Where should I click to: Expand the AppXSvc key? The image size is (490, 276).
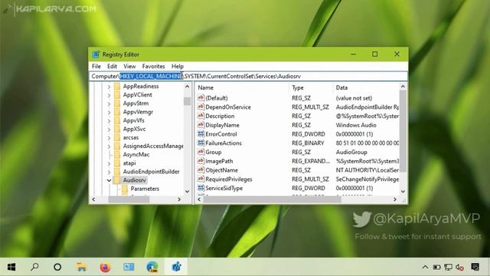[109, 130]
